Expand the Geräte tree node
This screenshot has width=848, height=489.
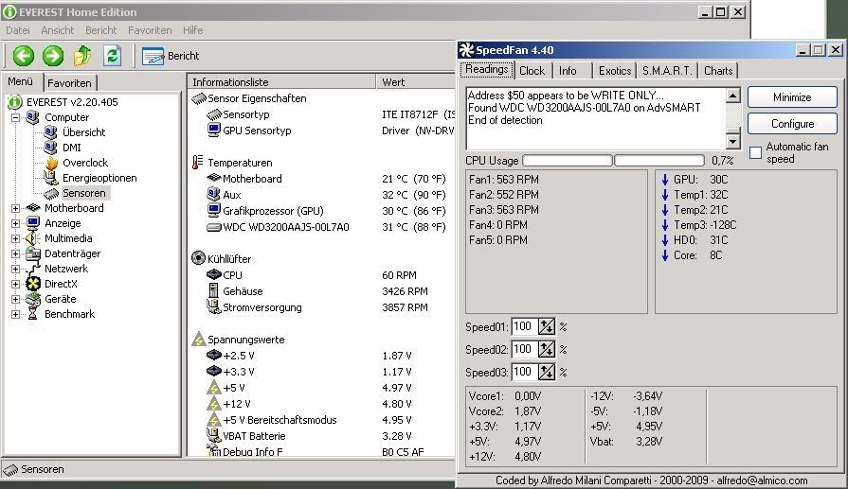(x=16, y=299)
